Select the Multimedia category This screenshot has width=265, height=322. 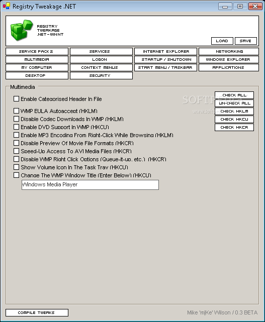(x=37, y=59)
